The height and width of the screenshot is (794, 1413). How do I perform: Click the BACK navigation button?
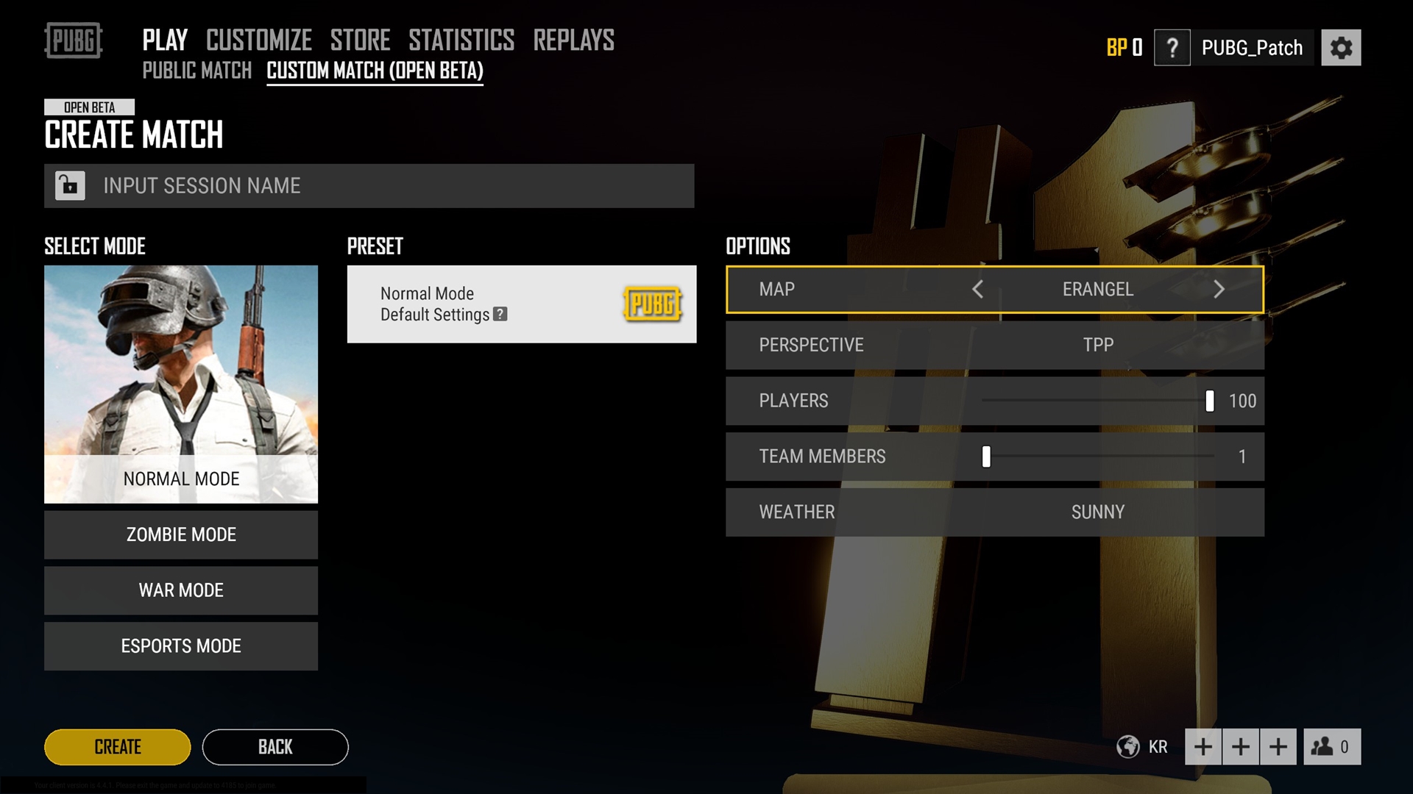point(275,746)
